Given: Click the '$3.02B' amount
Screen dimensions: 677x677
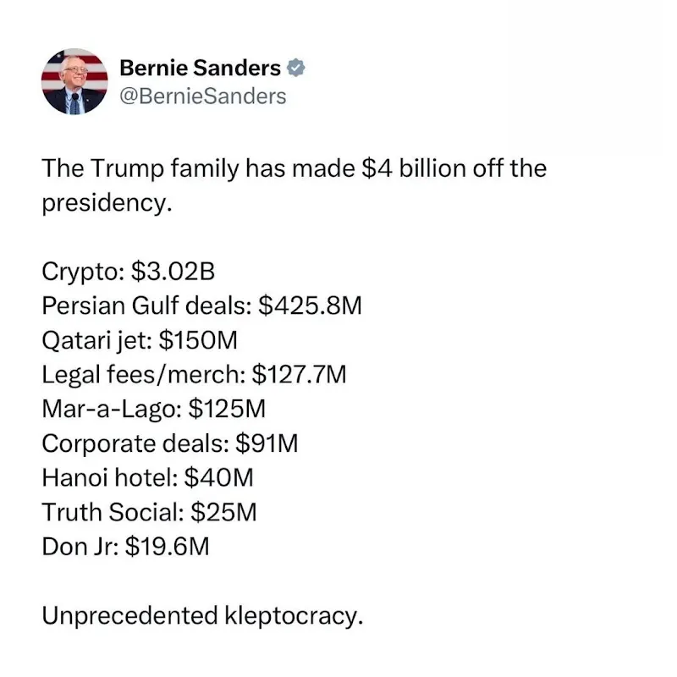Looking at the screenshot, I should pos(173,271).
